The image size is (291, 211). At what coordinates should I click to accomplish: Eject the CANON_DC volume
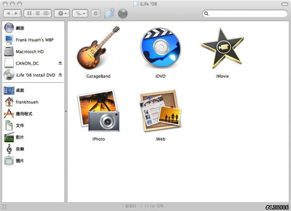point(60,63)
